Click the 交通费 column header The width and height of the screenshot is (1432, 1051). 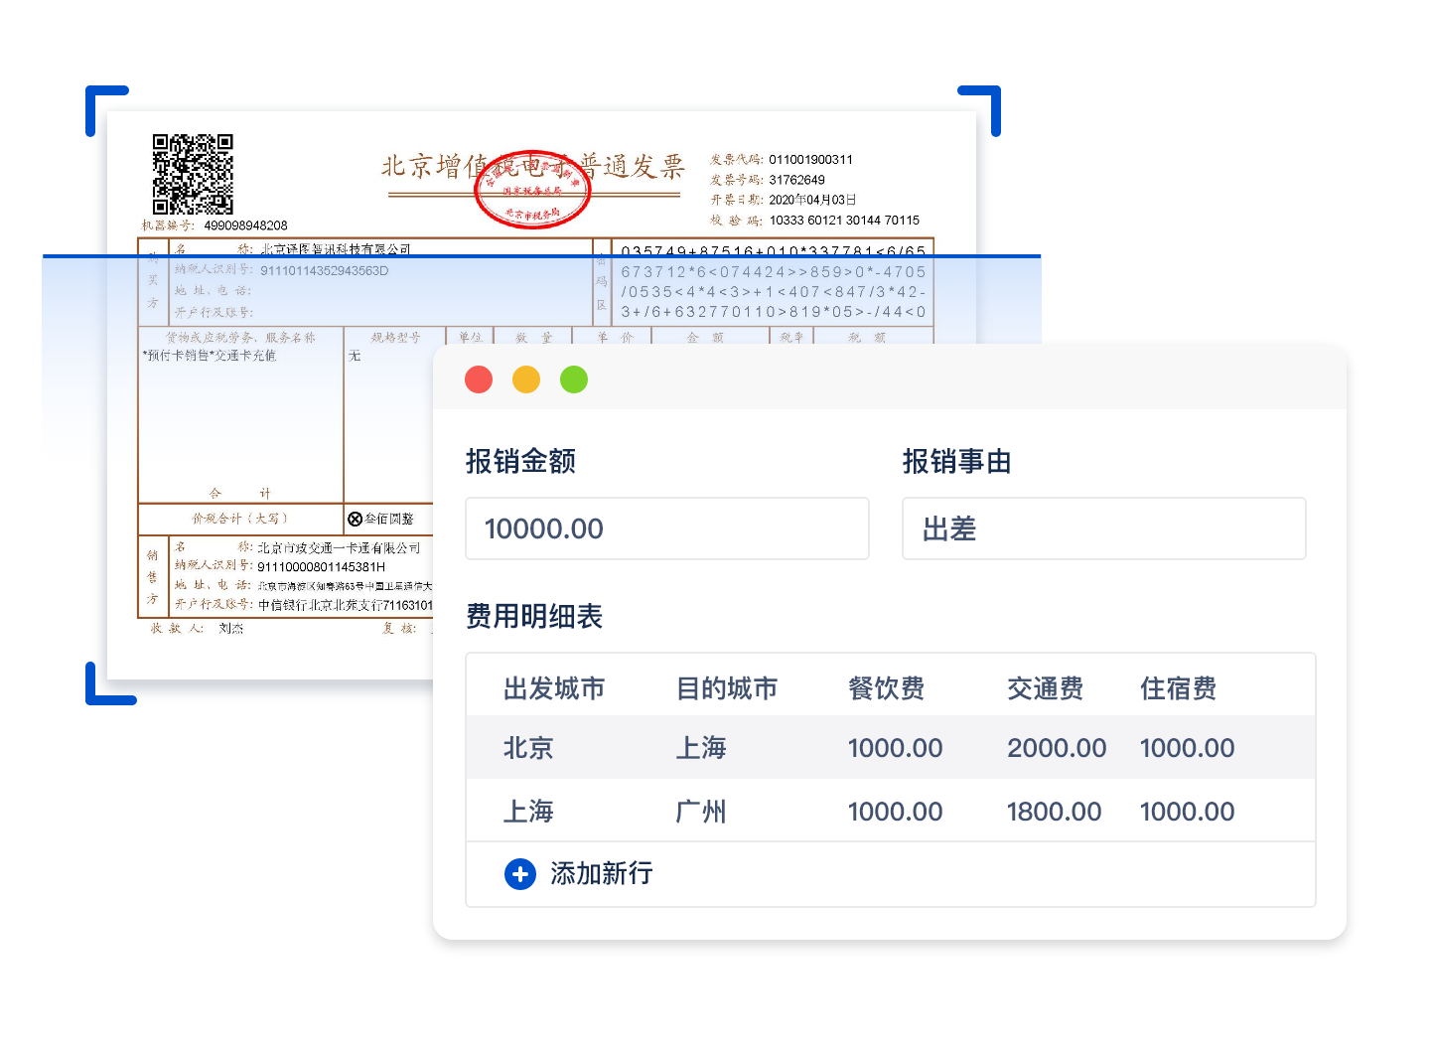1045,688
